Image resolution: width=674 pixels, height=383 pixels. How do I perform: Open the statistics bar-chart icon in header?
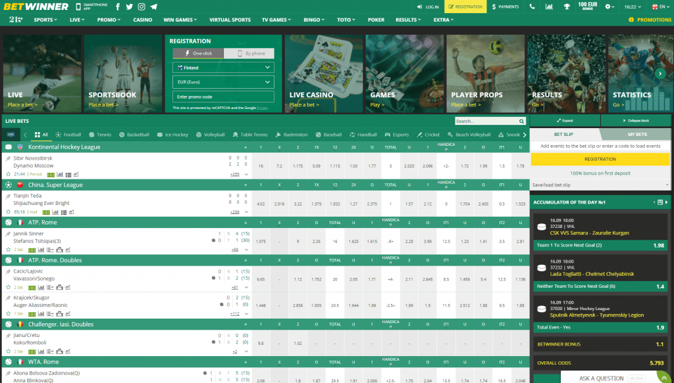[549, 7]
